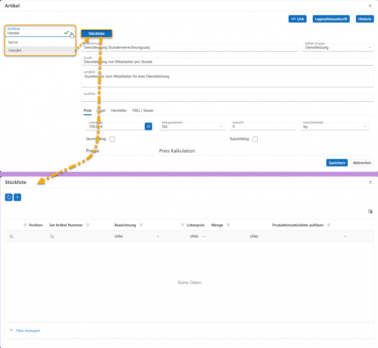Switch to the Hersteller tab
Screen dimensions: 378x348
(x=119, y=111)
